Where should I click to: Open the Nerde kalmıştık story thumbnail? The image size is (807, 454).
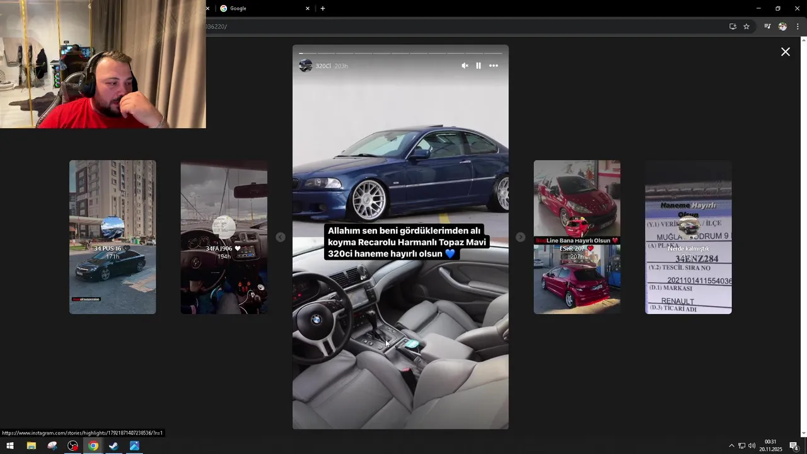coord(688,237)
